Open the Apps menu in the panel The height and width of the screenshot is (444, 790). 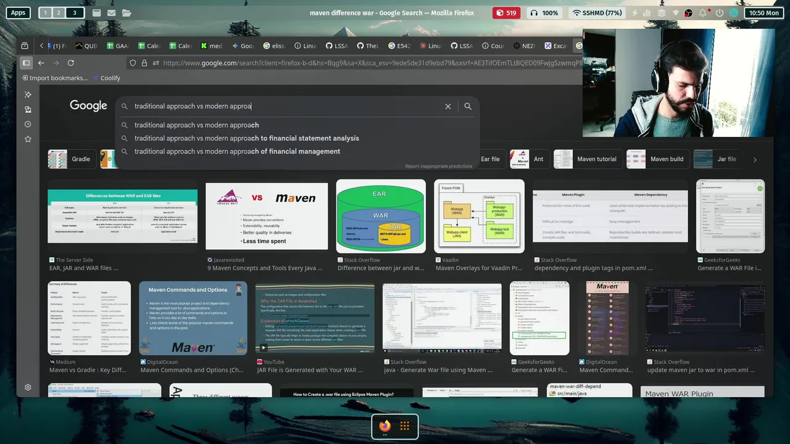[x=18, y=13]
